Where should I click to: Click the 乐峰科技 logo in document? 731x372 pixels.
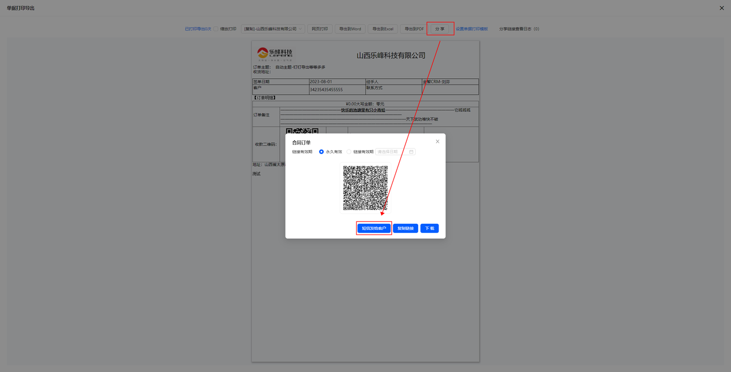coord(275,54)
